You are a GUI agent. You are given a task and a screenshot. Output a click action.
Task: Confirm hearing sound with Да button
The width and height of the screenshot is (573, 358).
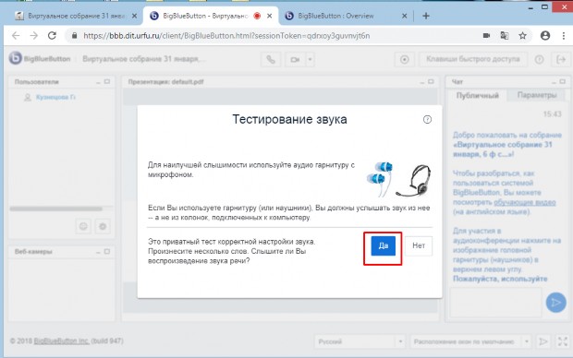[x=383, y=245]
